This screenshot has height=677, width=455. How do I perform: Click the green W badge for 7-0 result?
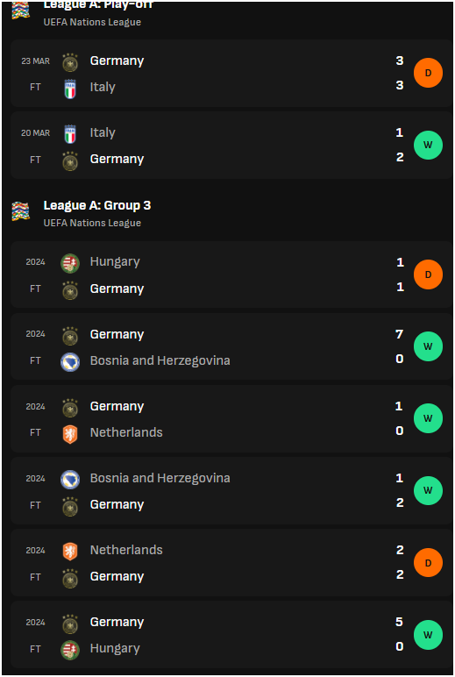click(428, 346)
